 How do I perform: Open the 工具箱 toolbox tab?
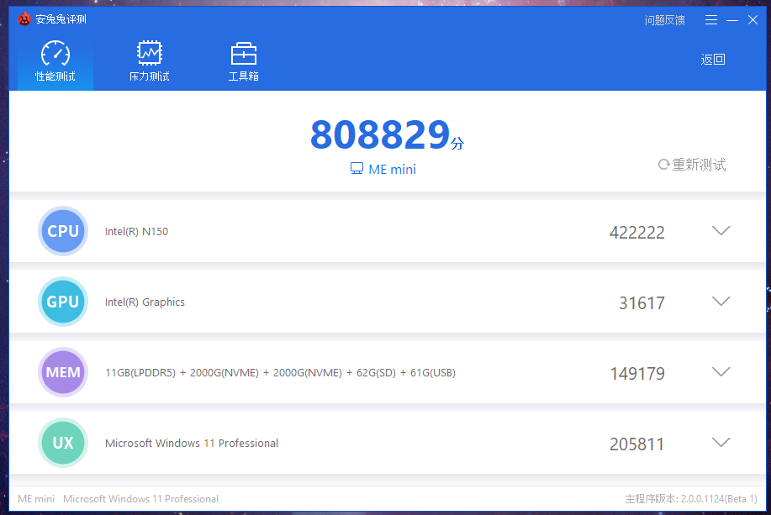pos(243,61)
